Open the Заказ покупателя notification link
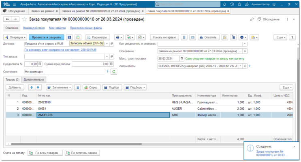 click(x=272, y=153)
